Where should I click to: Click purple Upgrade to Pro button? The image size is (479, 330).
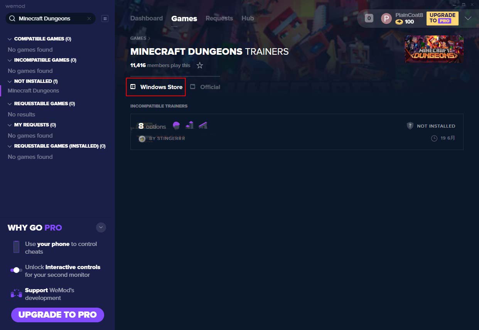coord(57,315)
